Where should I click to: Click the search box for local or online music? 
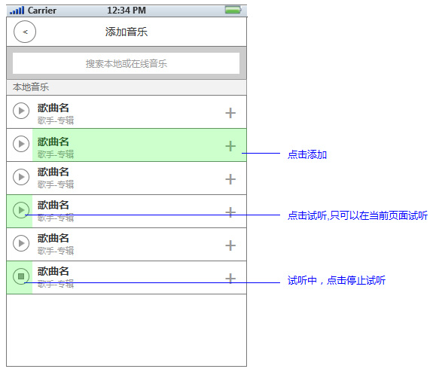tap(126, 63)
